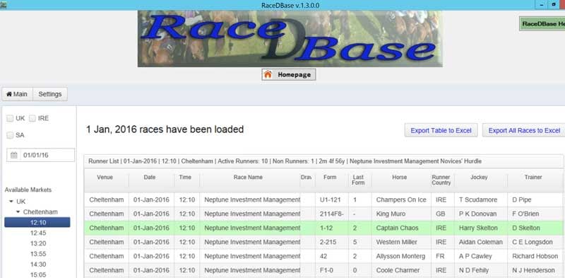
Task: Click form value 2114F8-
Action: 331,214
